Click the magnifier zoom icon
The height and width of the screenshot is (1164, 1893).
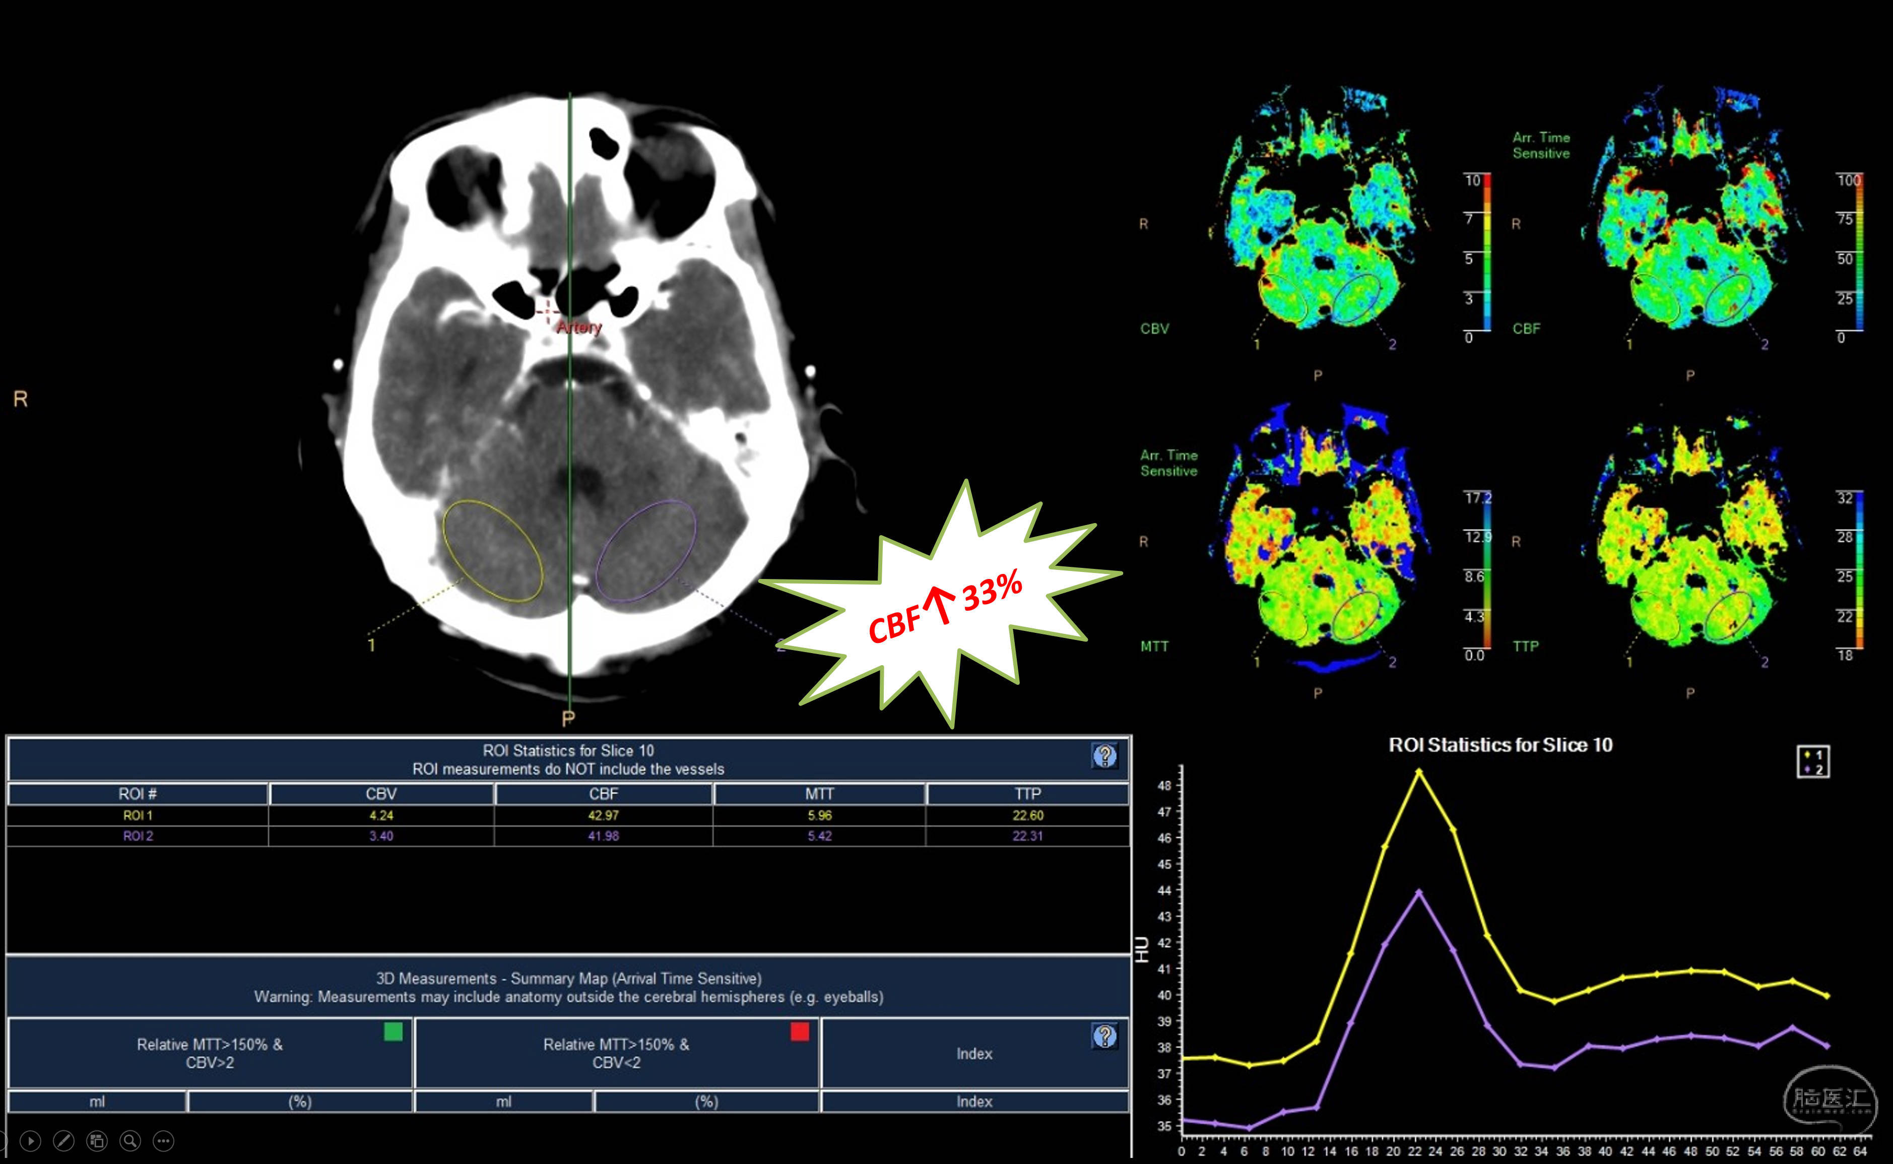(130, 1141)
